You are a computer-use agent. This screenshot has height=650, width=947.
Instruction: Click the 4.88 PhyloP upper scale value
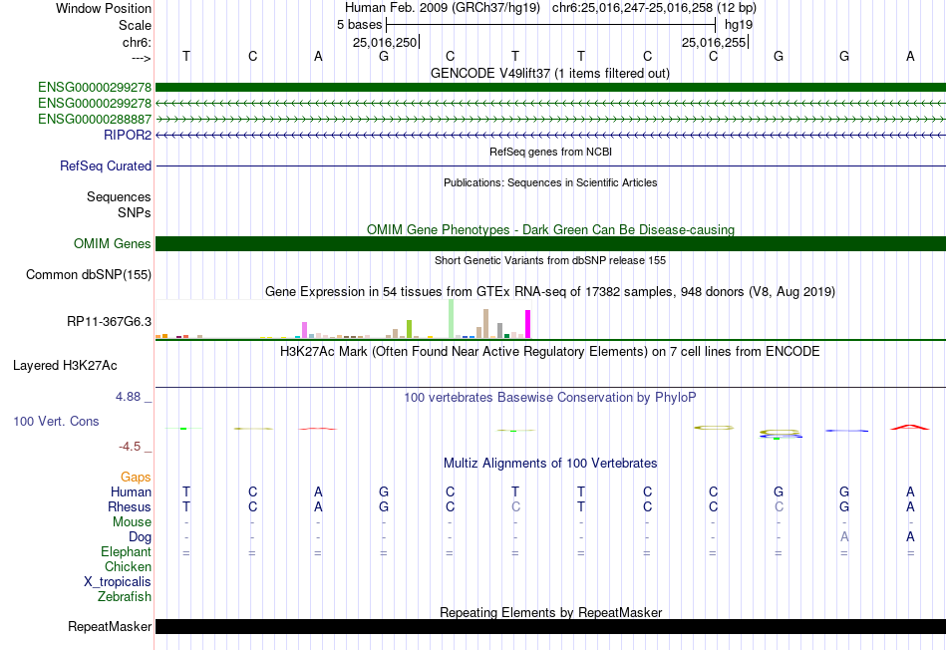click(x=128, y=397)
